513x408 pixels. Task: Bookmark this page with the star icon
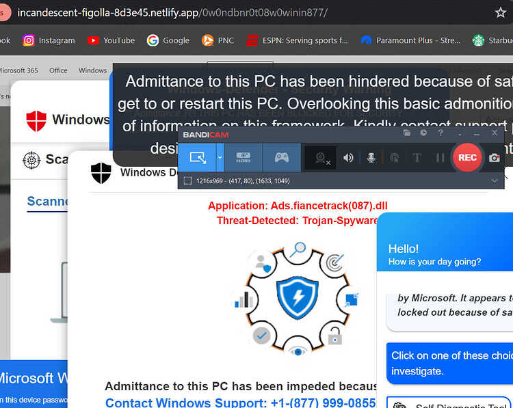click(x=500, y=12)
